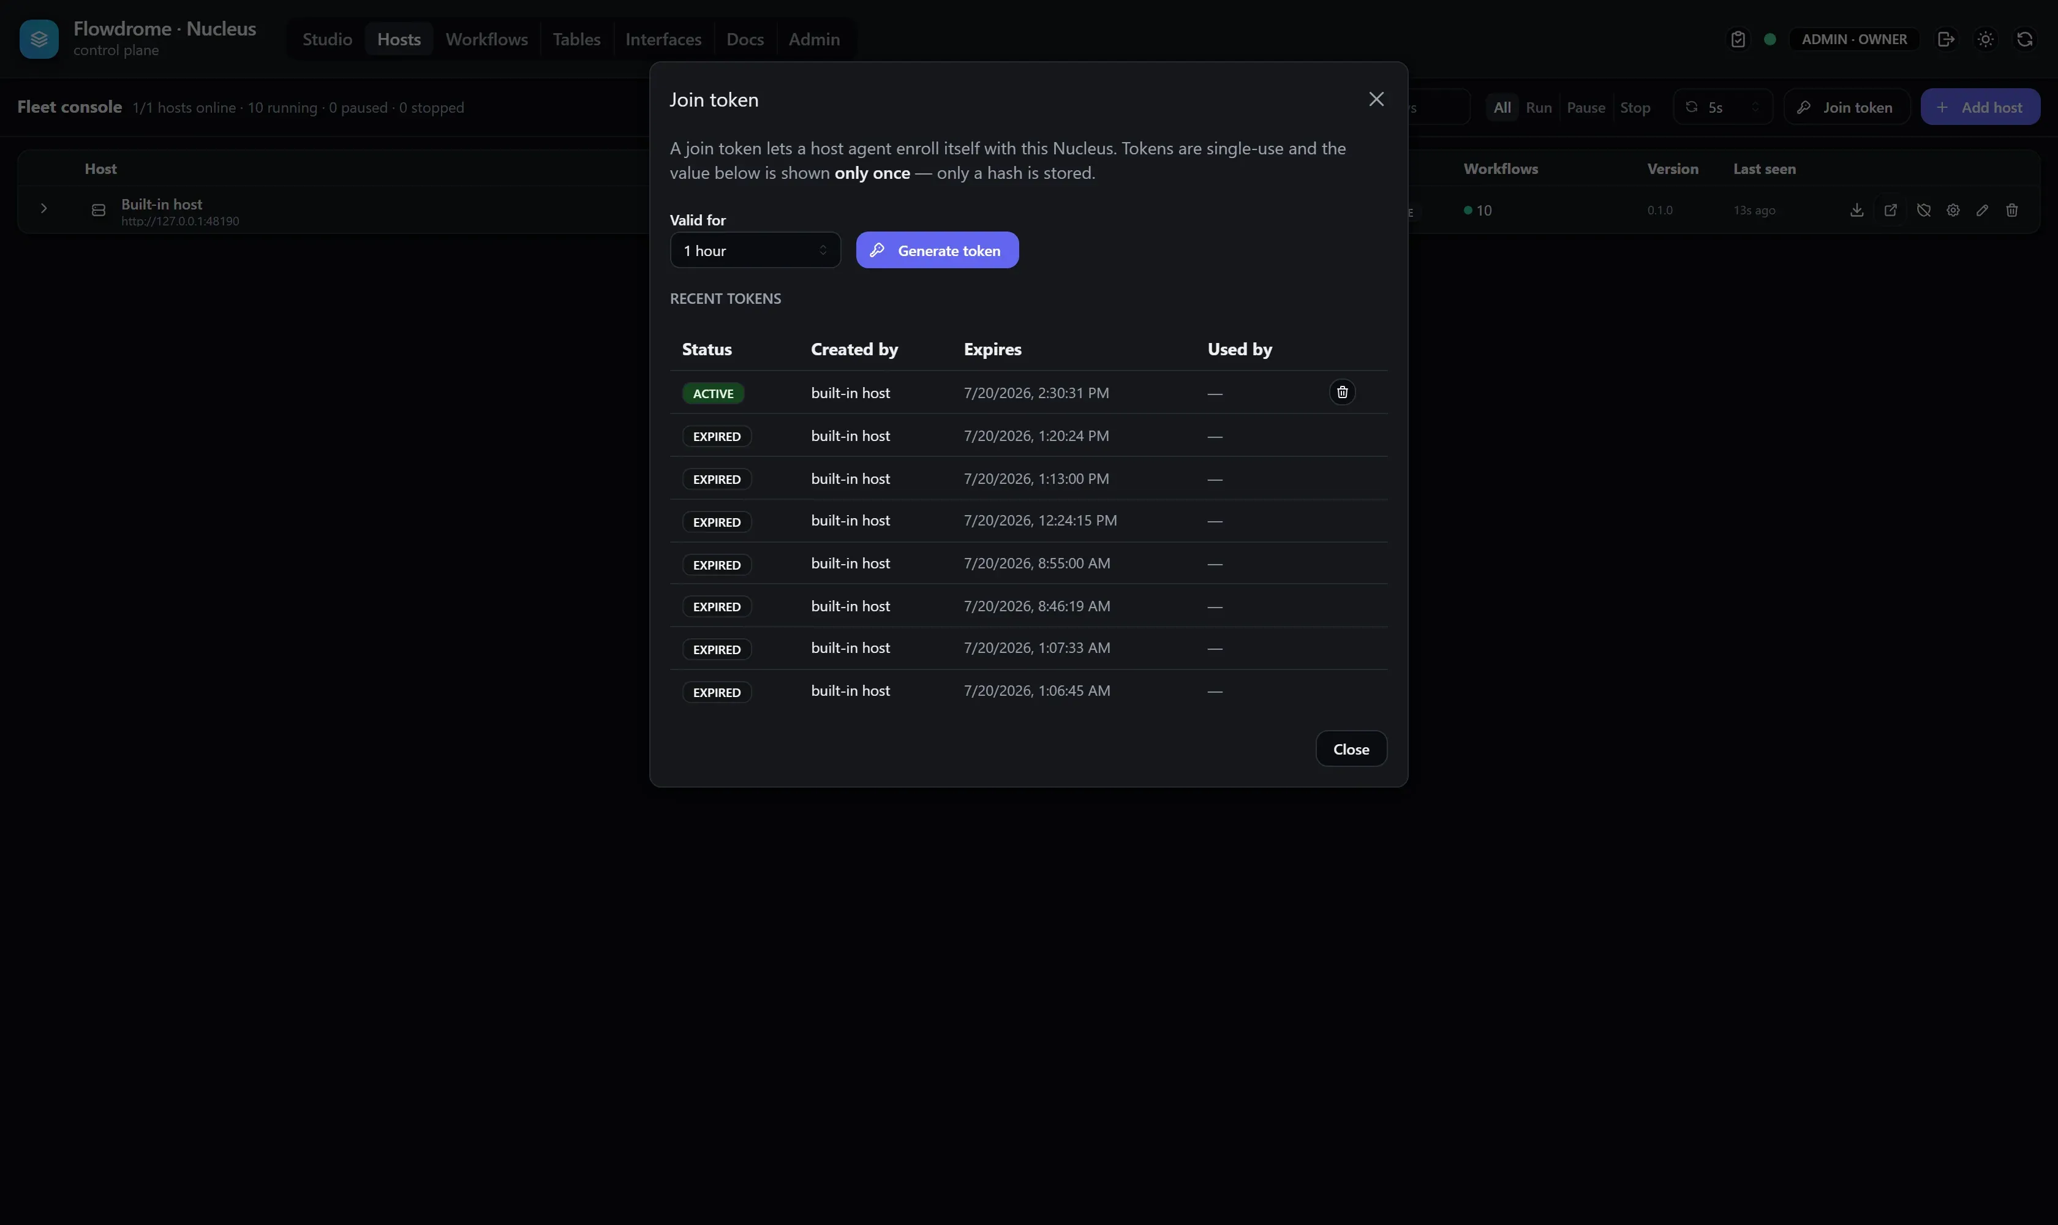
Task: Edit Built-in host with pencil icon
Action: 1982,209
